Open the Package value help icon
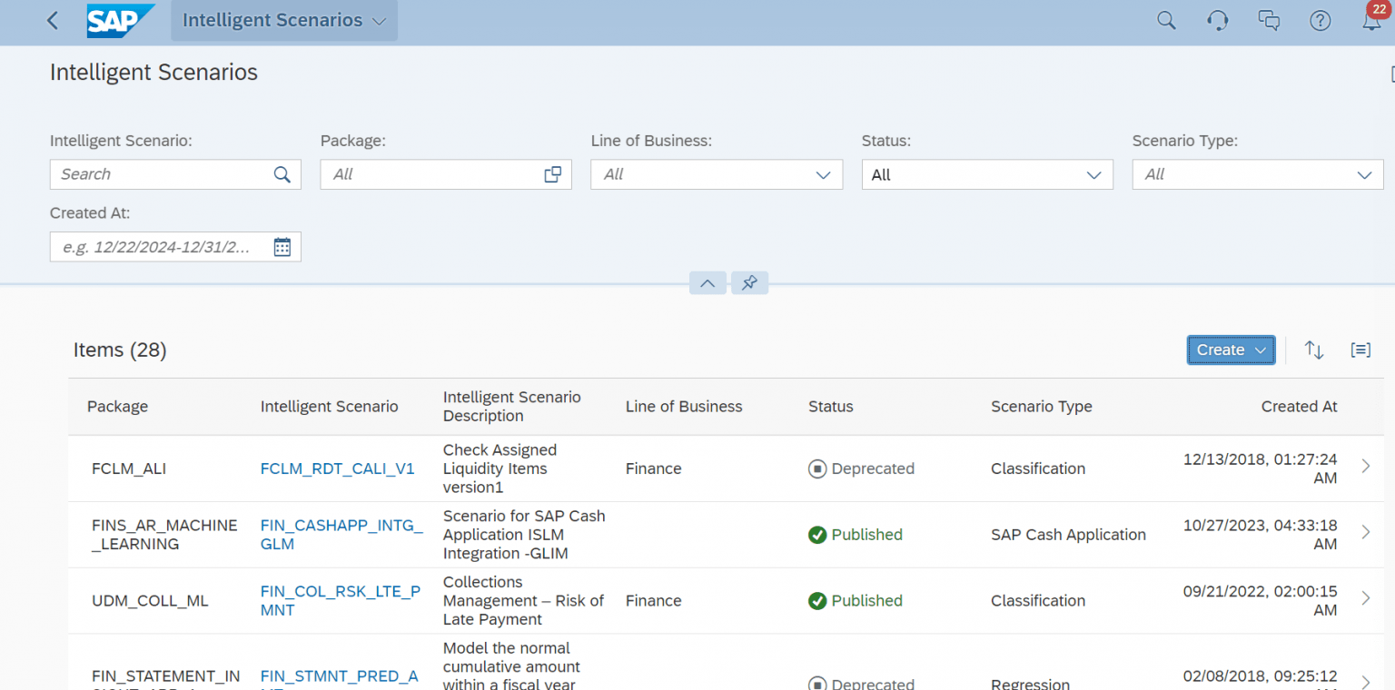This screenshot has height=690, width=1395. coord(553,173)
